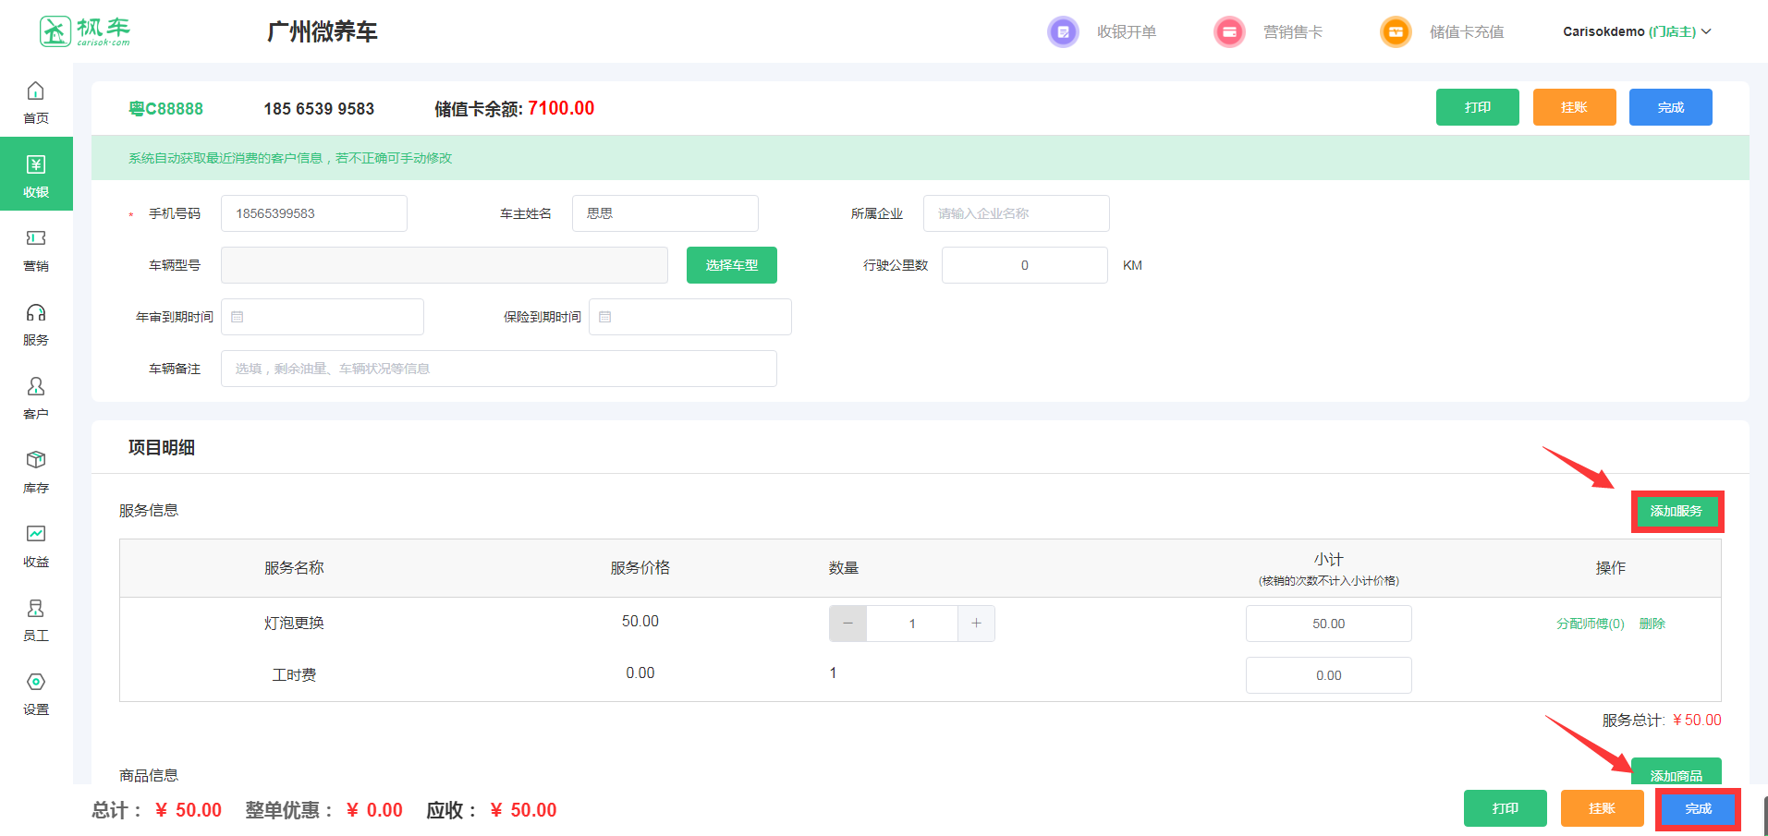This screenshot has width=1768, height=836.
Task: Click the purple 收银开单 icon
Action: pyautogui.click(x=1063, y=31)
